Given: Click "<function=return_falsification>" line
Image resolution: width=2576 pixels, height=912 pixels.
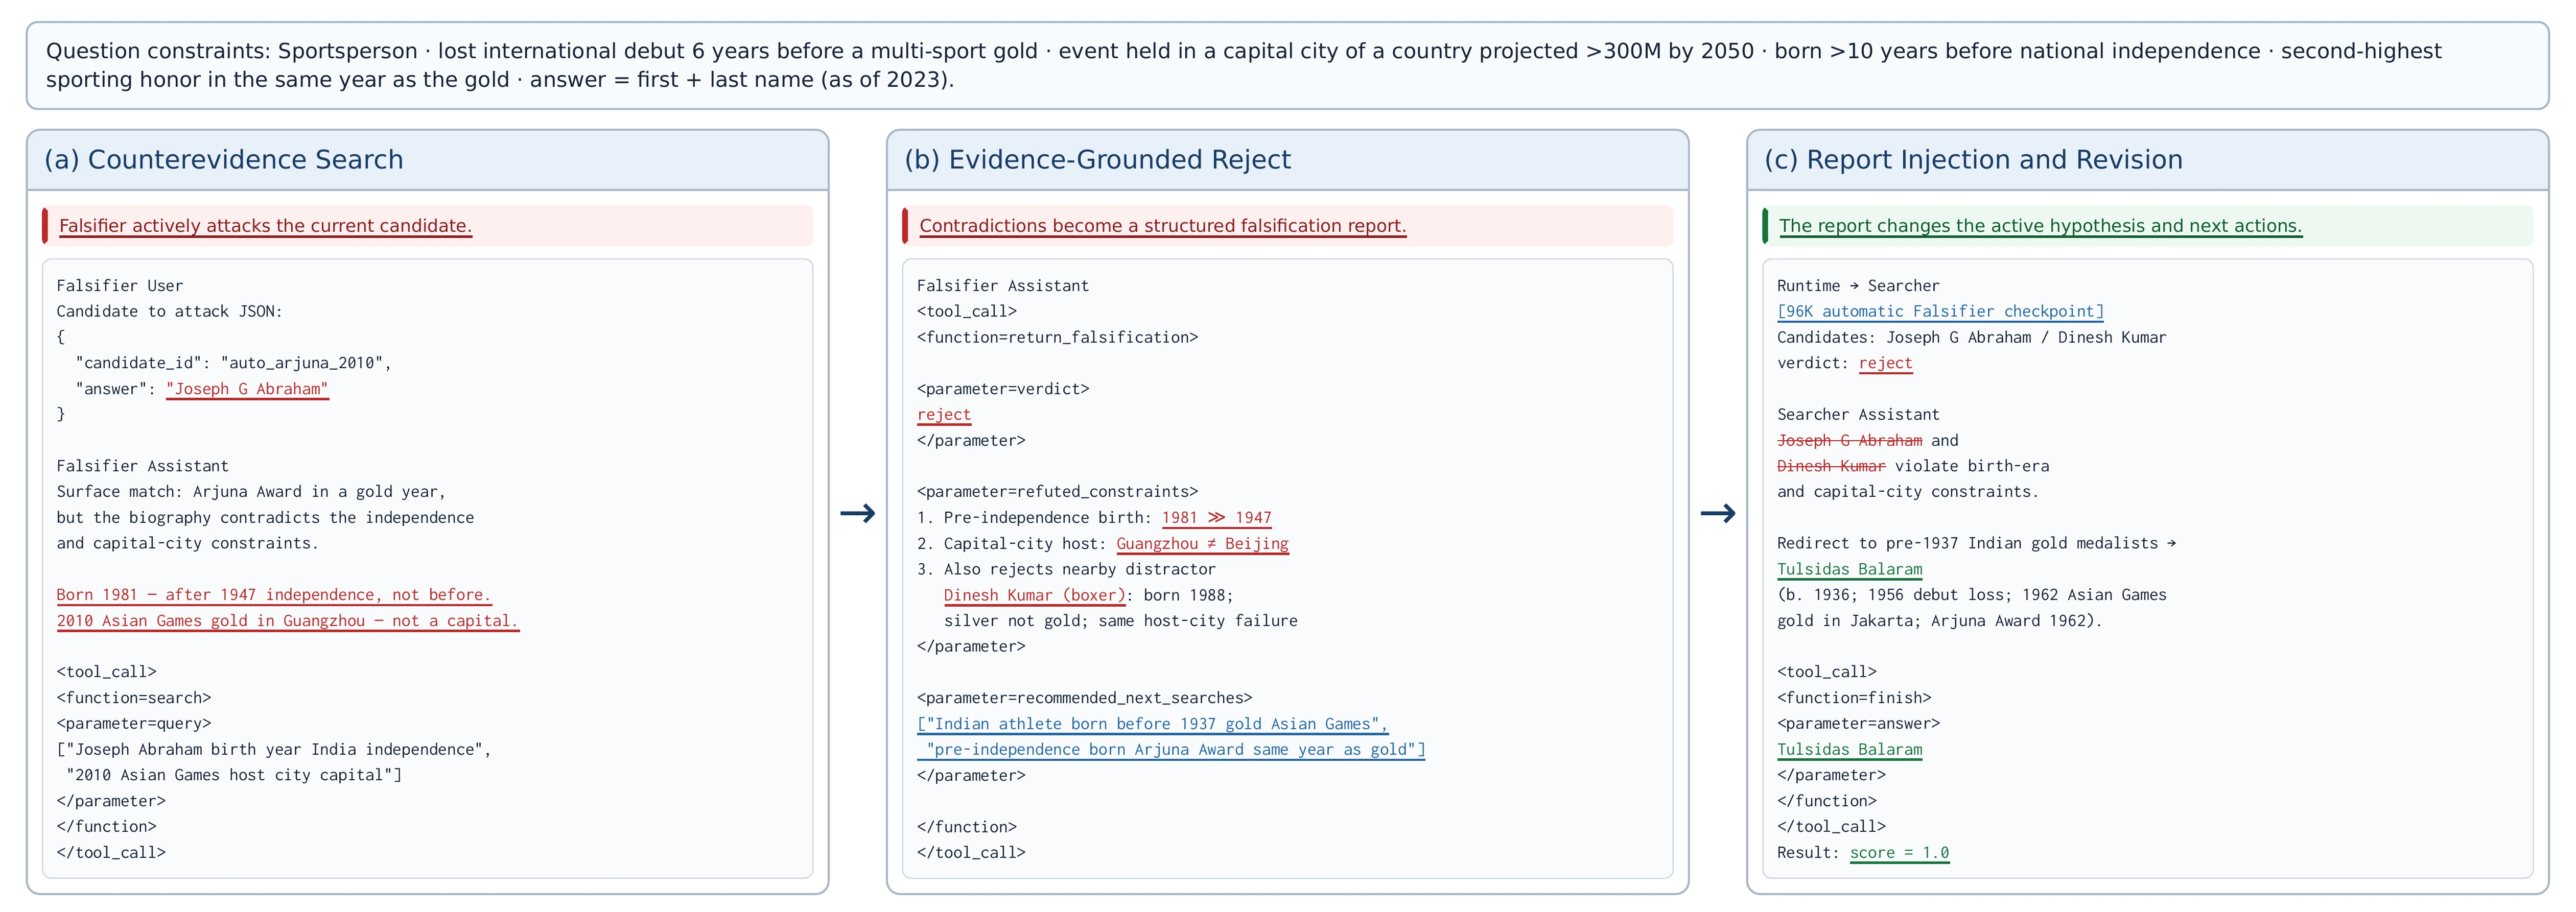Looking at the screenshot, I should point(1057,338).
